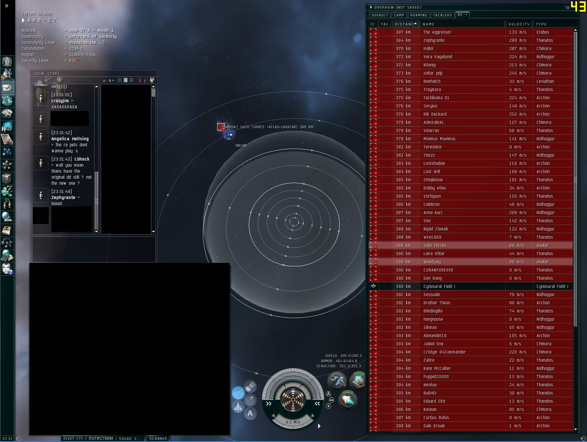Click the crazyjim name in Local chat

[x=60, y=101]
